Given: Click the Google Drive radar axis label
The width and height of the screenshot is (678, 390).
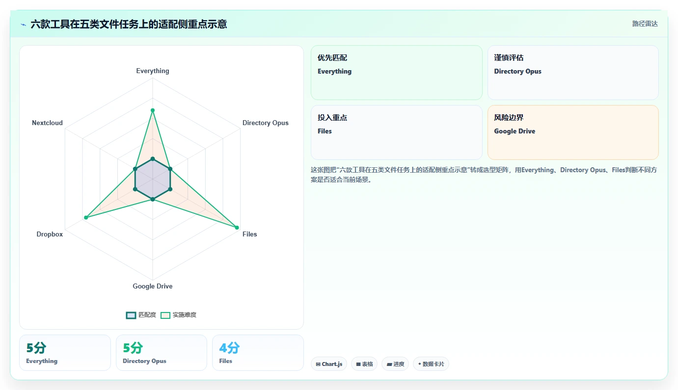Looking at the screenshot, I should pyautogui.click(x=153, y=286).
